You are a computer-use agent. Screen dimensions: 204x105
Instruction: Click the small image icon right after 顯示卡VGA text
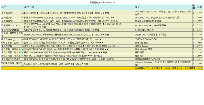(x=14, y=39)
